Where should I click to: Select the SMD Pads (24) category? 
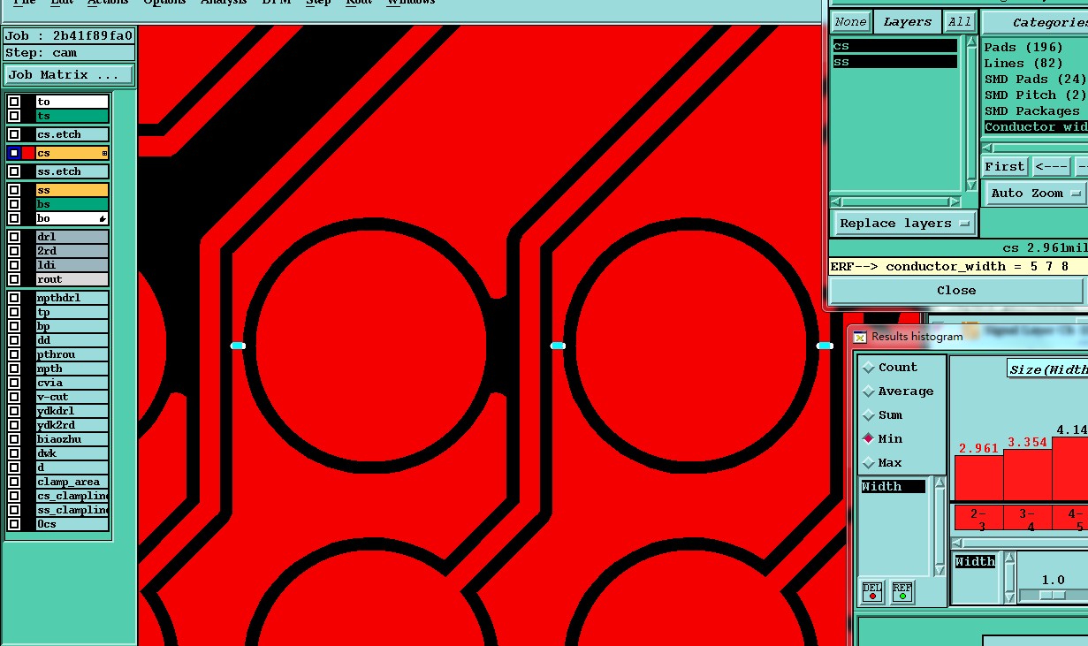point(1035,80)
